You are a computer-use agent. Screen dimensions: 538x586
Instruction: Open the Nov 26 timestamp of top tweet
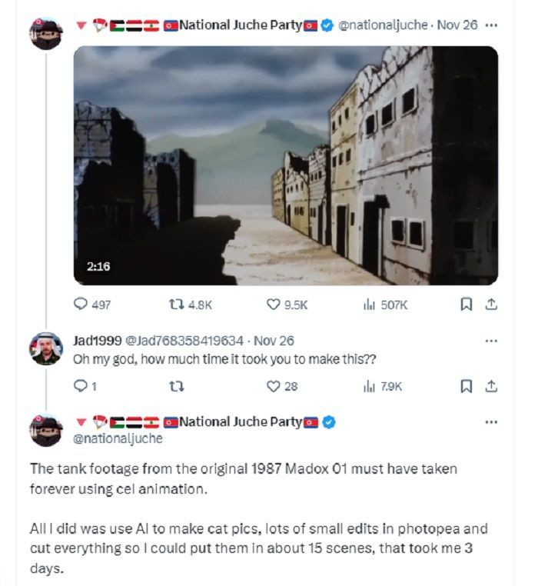tap(457, 25)
